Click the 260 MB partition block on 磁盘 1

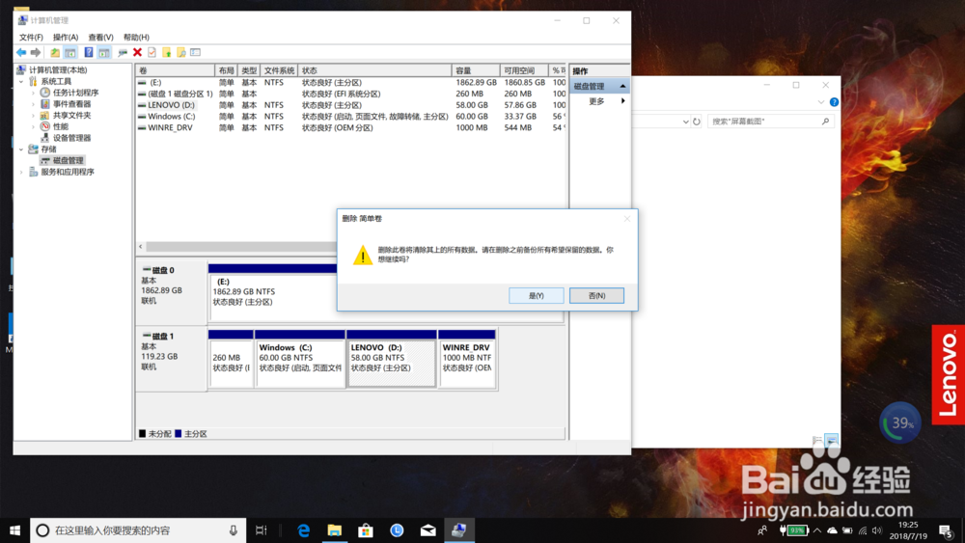231,359
